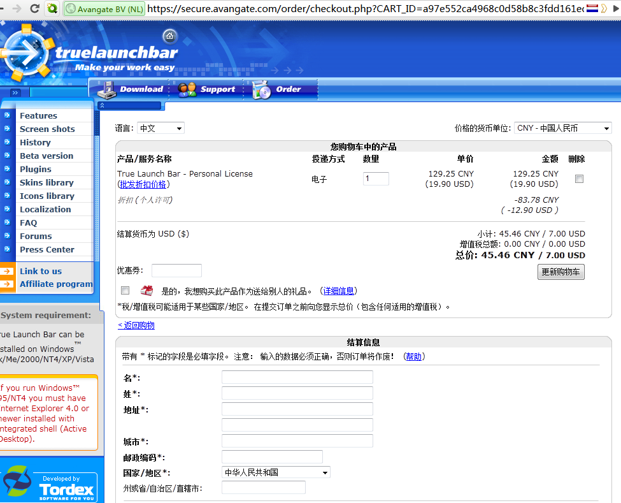
Task: Click the arrow bullet beside FAQ
Action: click(7, 222)
